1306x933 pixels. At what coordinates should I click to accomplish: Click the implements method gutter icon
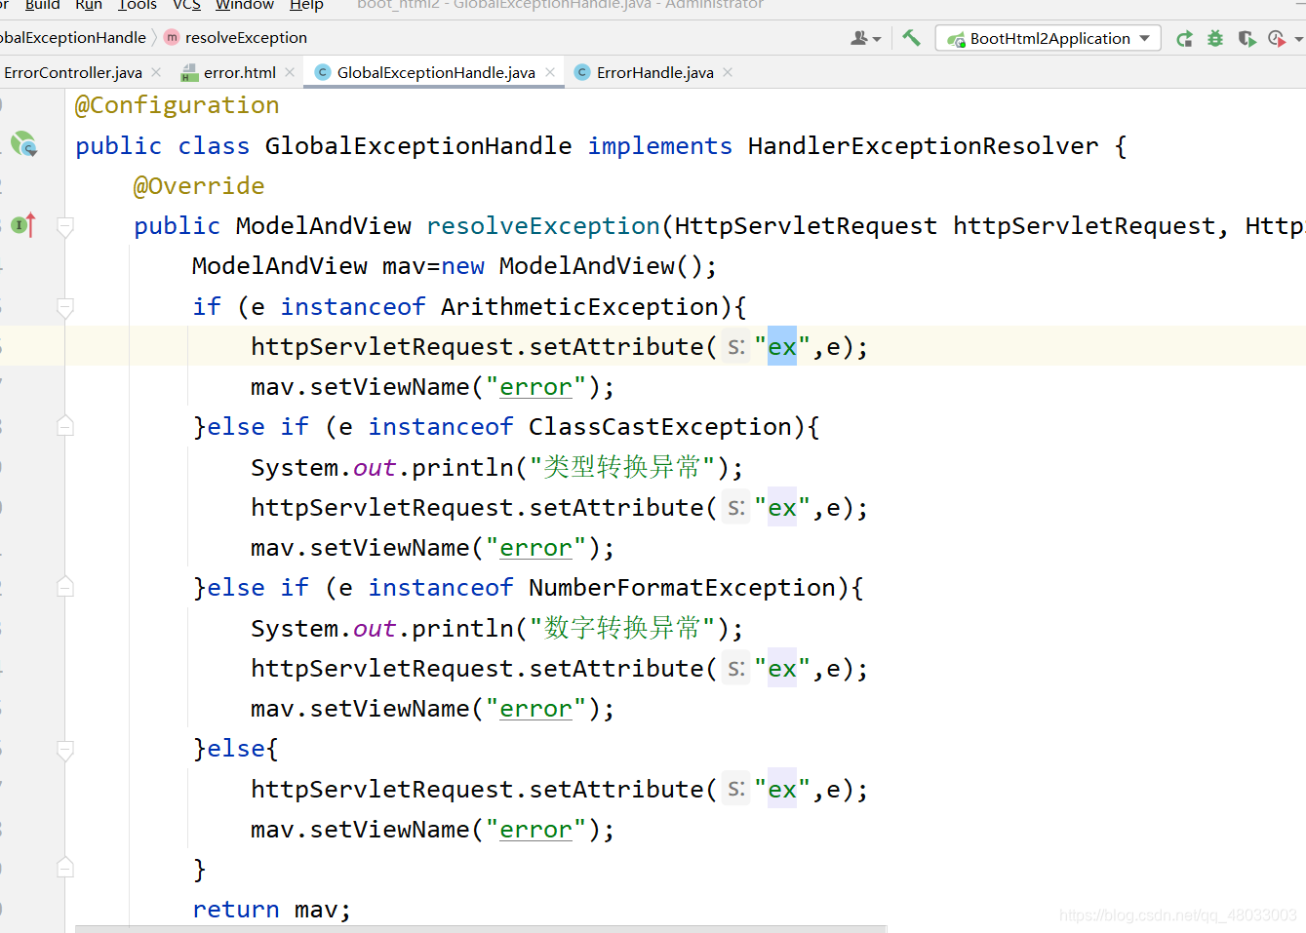(x=23, y=225)
